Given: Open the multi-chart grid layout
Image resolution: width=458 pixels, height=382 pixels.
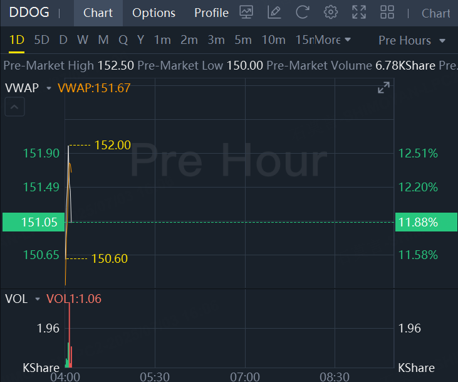Looking at the screenshot, I should click(387, 13).
